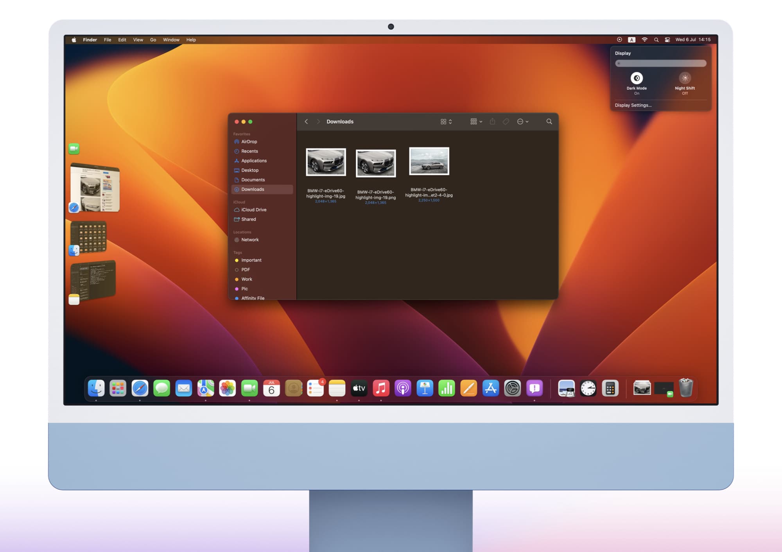Viewport: 782px width, 552px height.
Task: Click the Share icon in Finder toolbar
Action: [x=492, y=122]
